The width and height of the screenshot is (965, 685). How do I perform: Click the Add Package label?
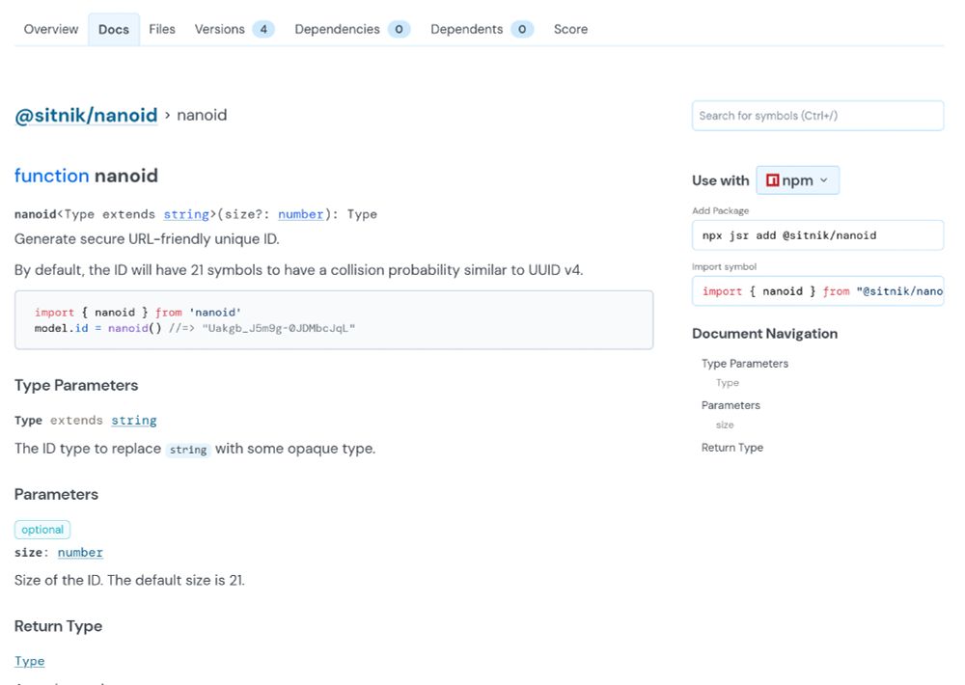[720, 210]
